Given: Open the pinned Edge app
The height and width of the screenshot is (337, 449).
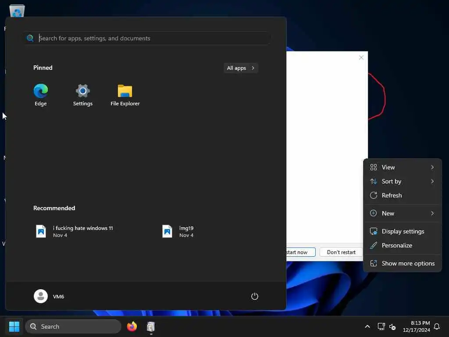Looking at the screenshot, I should tap(41, 95).
